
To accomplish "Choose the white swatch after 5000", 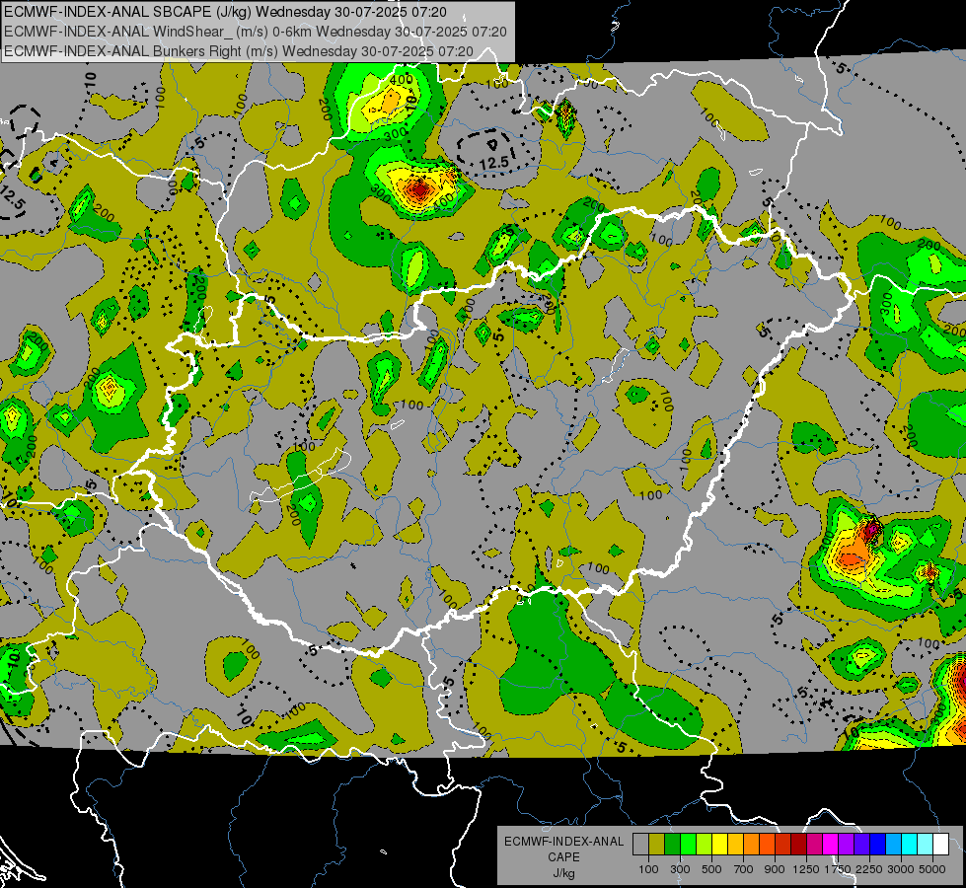I will (940, 845).
